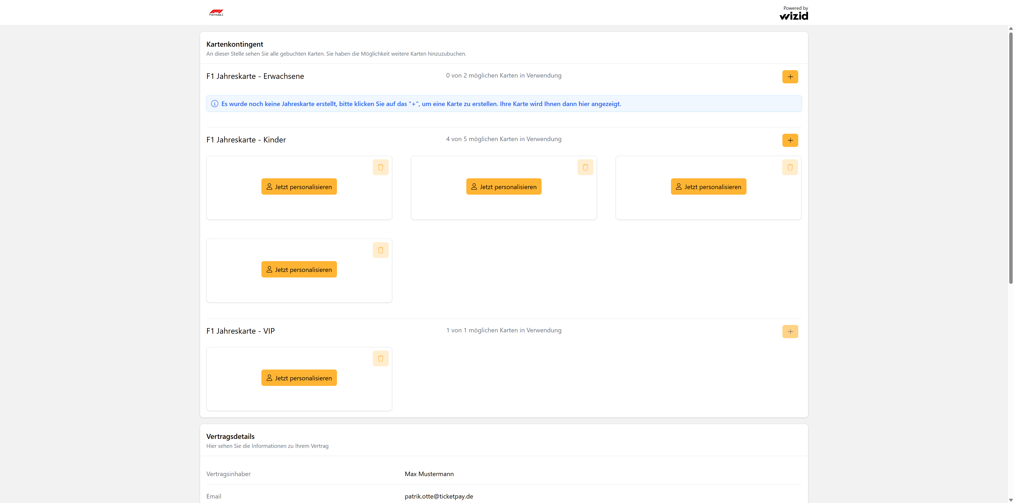
Task: Delete the VIP card via trash icon
Action: pyautogui.click(x=381, y=358)
